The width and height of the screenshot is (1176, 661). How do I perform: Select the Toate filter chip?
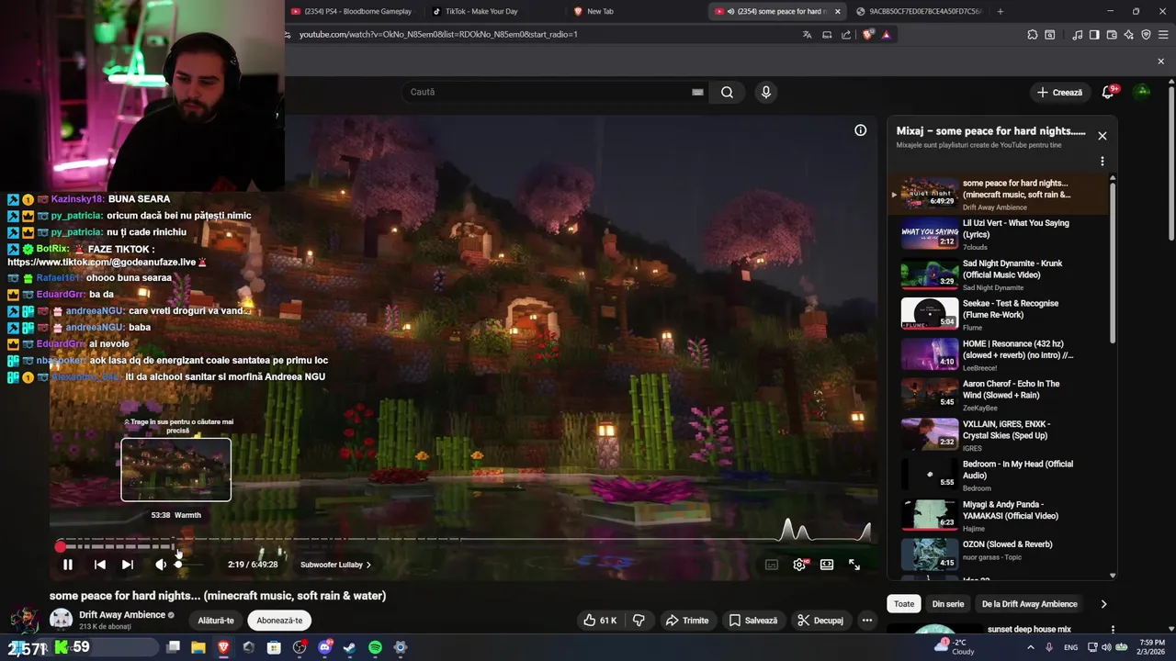tap(904, 604)
